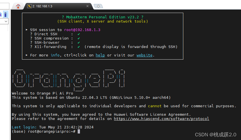Click the MobaXterm Personal Edition v23.2 title

coord(103,17)
